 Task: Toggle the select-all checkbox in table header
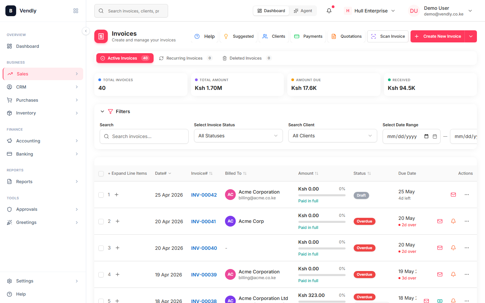point(101,174)
